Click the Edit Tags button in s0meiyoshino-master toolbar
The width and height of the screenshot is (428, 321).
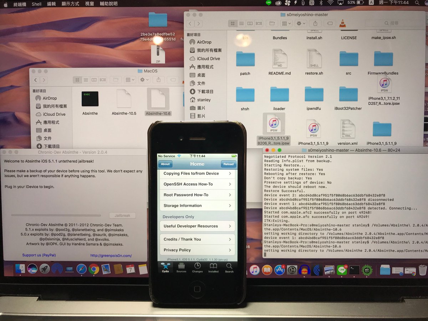[x=330, y=24]
